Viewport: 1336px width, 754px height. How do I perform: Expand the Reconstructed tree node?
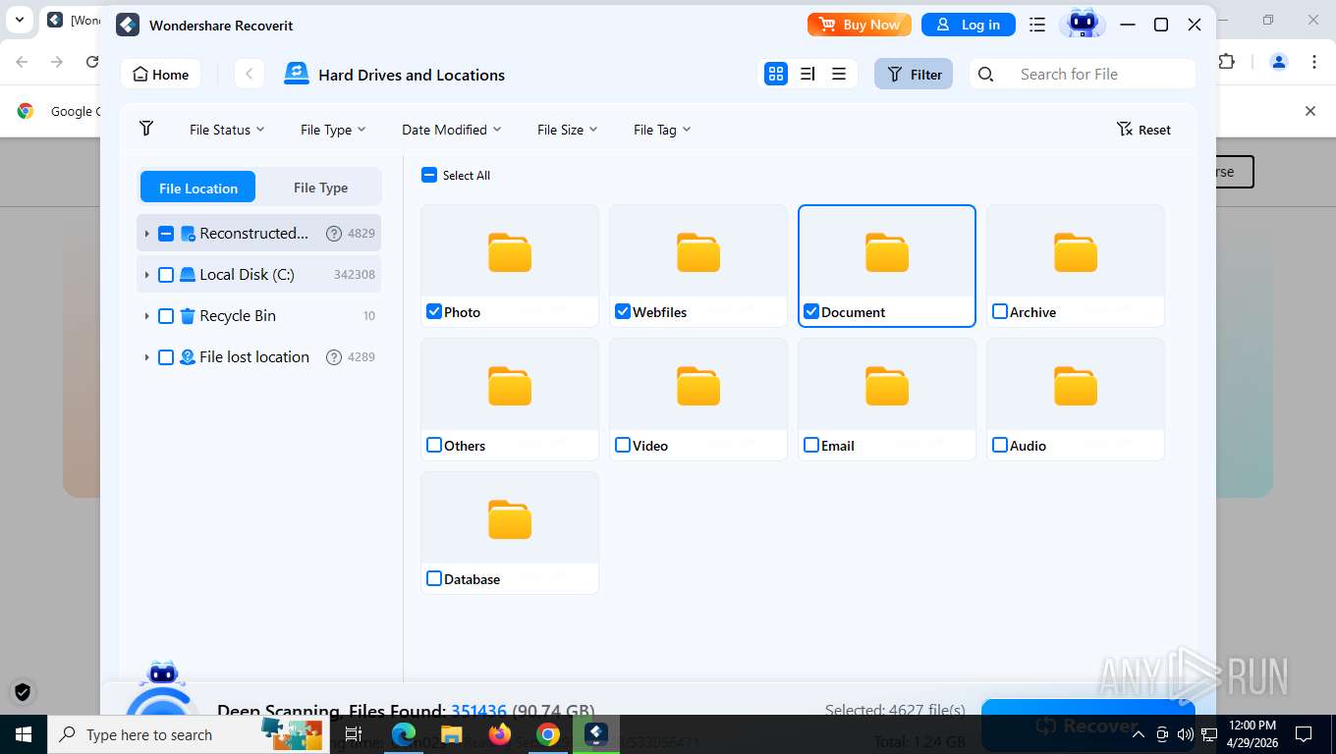(x=146, y=234)
